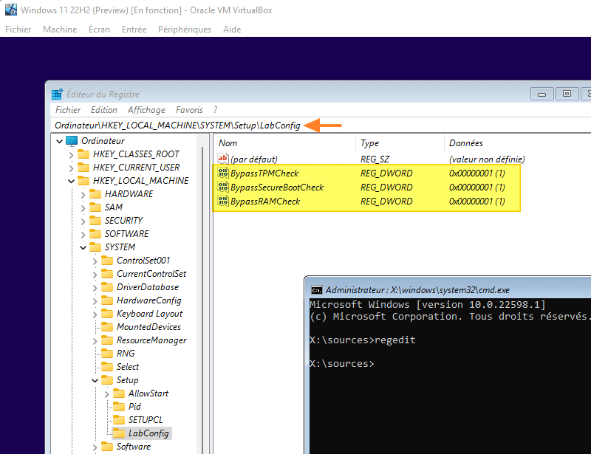Select the LabConfig folder in tree

click(148, 433)
